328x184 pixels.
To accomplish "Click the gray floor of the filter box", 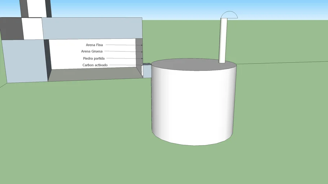I will tap(94, 74).
